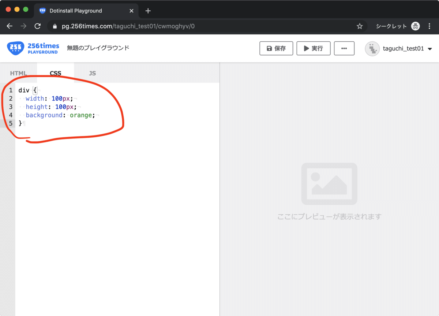Click line number 4 in gutter

tap(11, 115)
